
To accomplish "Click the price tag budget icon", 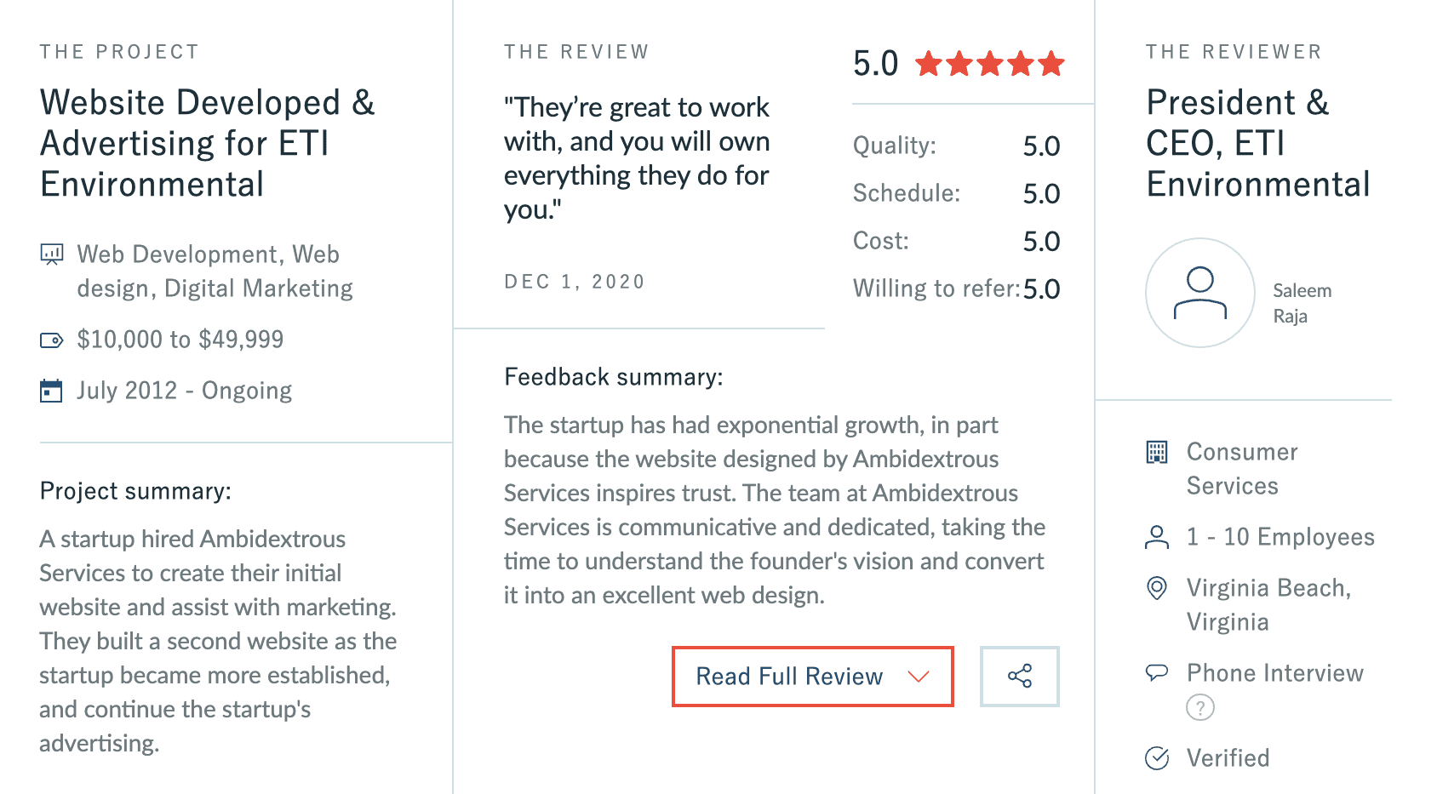I will tap(52, 340).
